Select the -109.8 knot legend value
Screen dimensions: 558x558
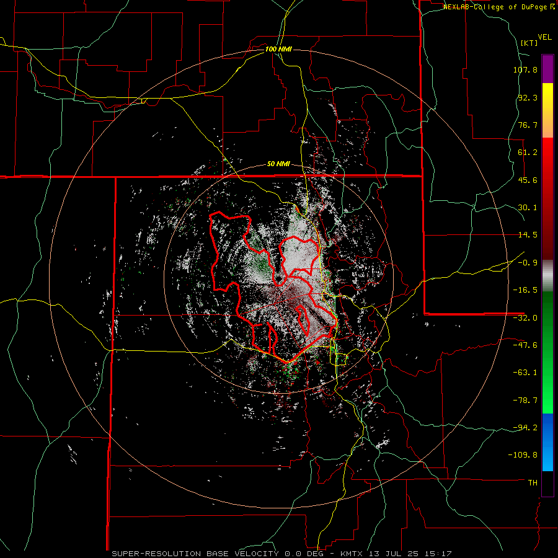pyautogui.click(x=523, y=455)
